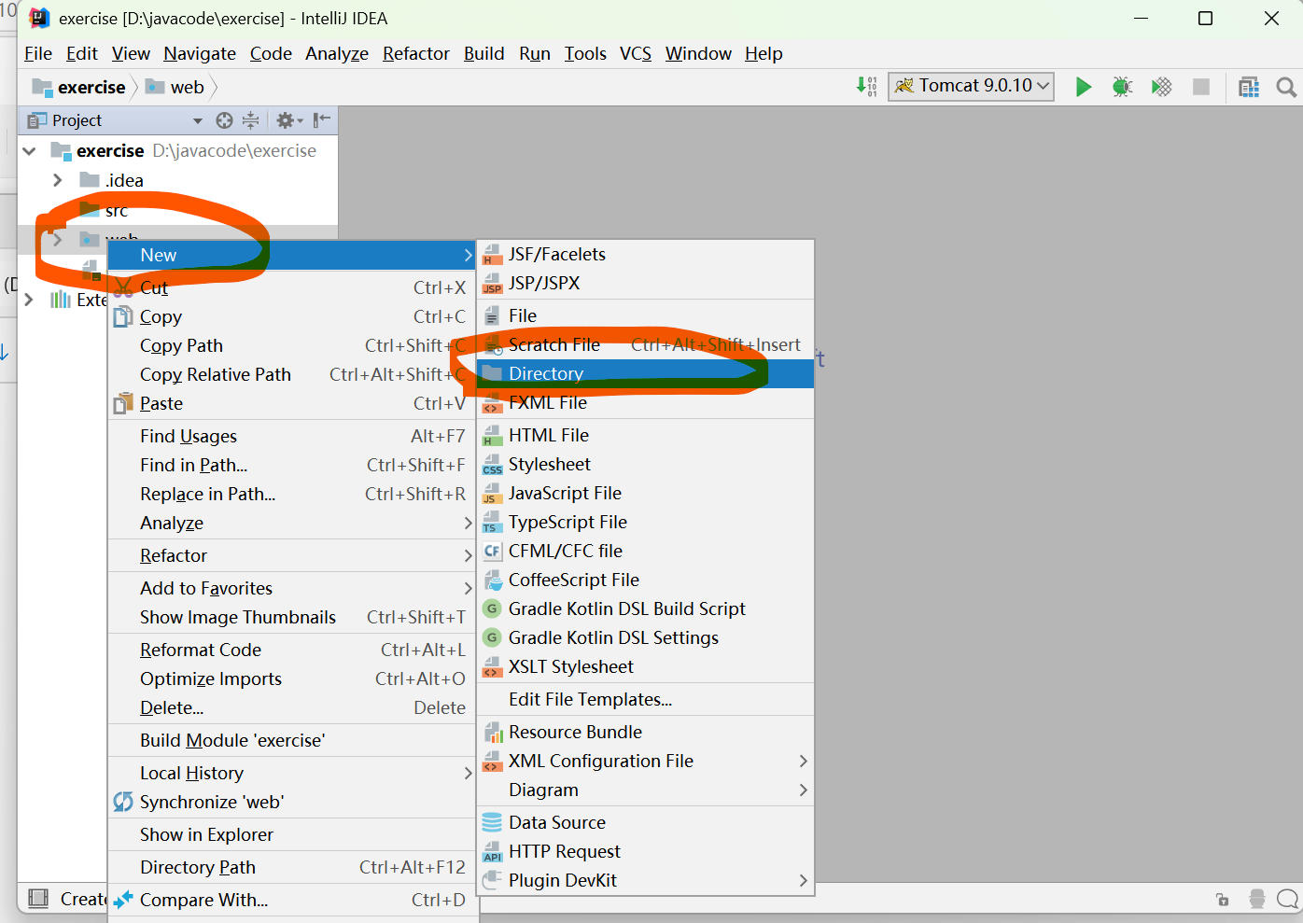This screenshot has height=923, width=1303.
Task: Select TypeScript File entry
Action: click(x=645, y=522)
